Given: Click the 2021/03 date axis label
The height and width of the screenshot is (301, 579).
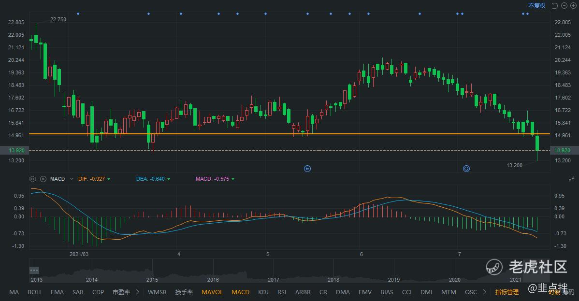Looking at the screenshot, I should pos(79,254).
